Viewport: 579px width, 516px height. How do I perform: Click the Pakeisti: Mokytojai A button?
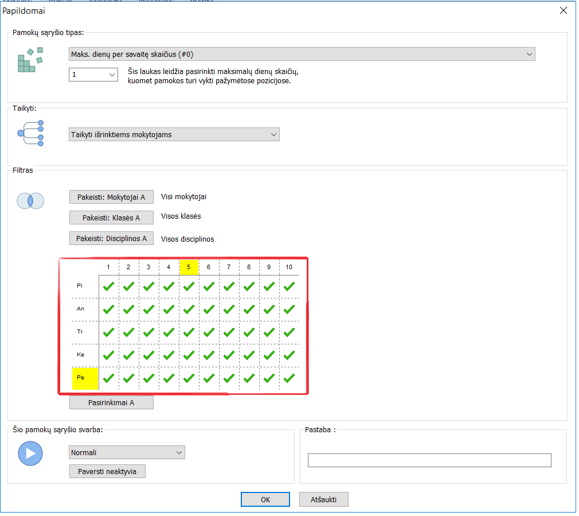coord(111,197)
